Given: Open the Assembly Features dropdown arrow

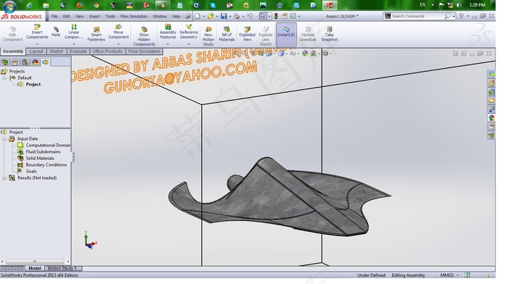Looking at the screenshot, I should 168,44.
